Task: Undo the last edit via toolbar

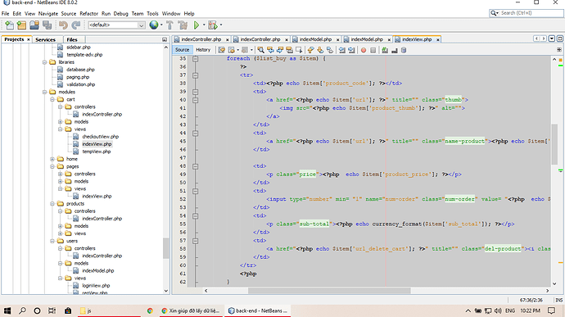Action: pyautogui.click(x=63, y=25)
